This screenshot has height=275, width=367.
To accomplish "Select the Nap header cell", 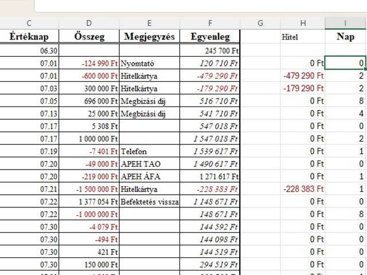I will [345, 37].
